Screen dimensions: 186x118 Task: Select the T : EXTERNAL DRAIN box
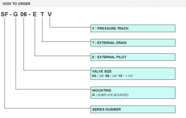[133, 43]
